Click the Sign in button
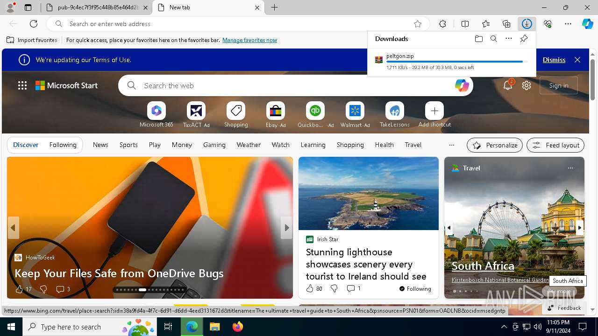Viewport: 598px width, 336px height. [559, 85]
